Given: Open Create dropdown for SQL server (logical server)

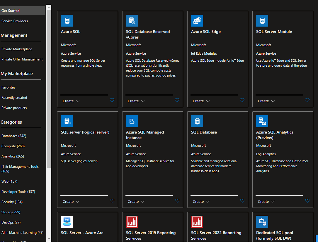Looking at the screenshot, I should tap(71, 202).
